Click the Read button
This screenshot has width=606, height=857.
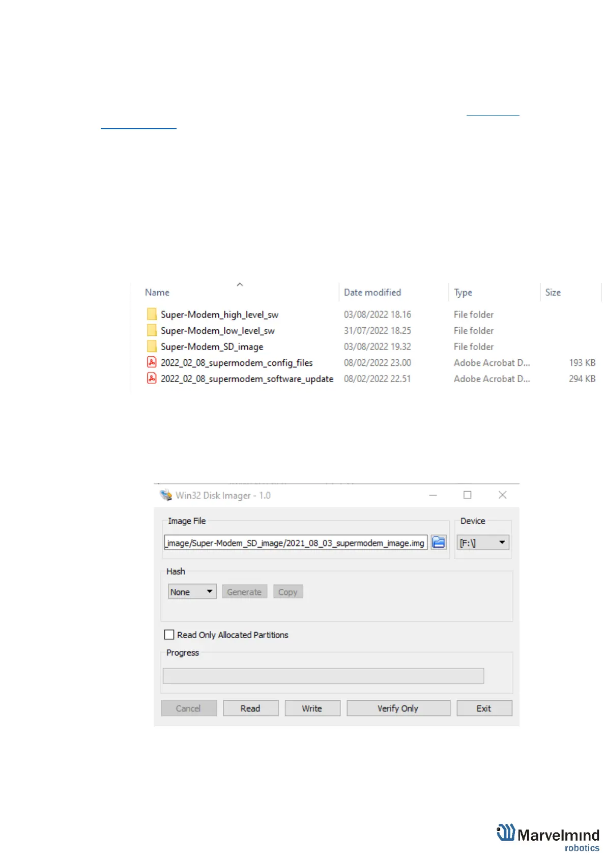click(x=250, y=708)
